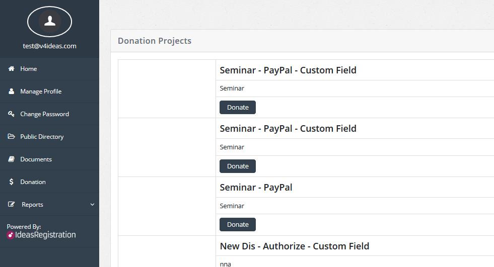
Task: Click the IdeasRegistration logo
Action: (x=41, y=235)
